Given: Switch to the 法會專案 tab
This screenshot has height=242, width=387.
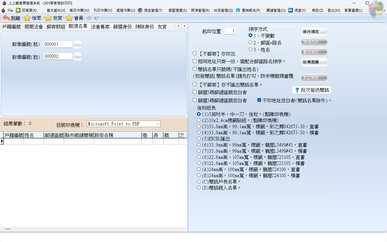Looking at the screenshot, I should point(100,27).
